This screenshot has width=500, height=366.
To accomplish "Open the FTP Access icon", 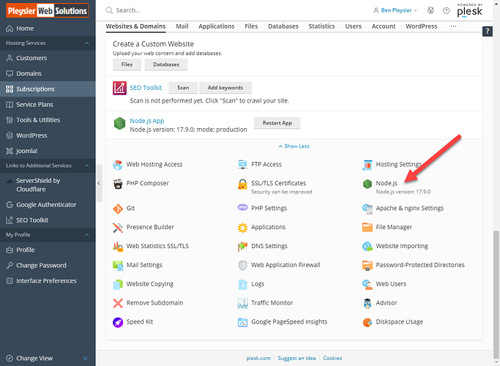I will pos(242,165).
